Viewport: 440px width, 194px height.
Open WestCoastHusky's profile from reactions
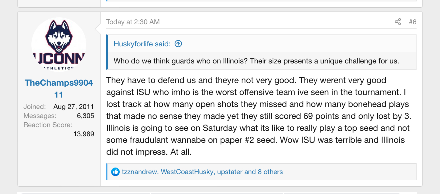(187, 172)
